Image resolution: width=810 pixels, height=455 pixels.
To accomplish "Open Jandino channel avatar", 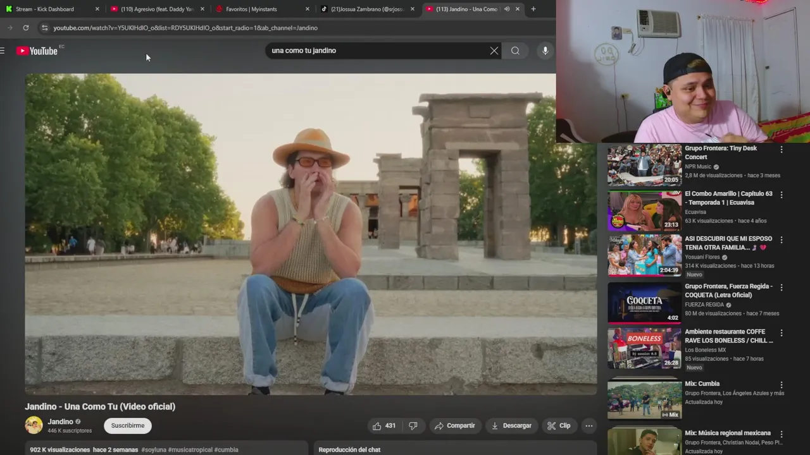I will (x=34, y=425).
